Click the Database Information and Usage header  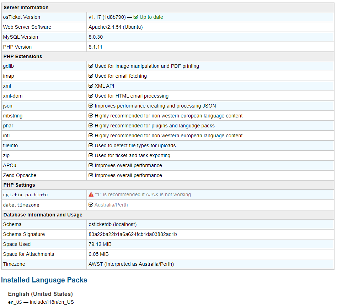pos(43,215)
